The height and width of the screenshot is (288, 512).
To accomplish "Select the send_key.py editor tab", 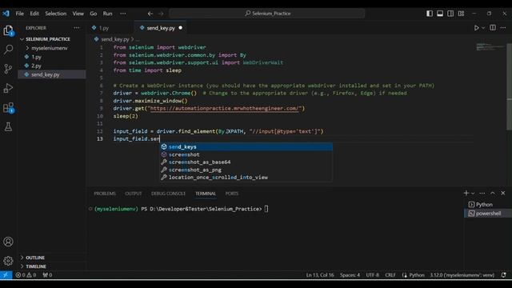I will (x=161, y=28).
